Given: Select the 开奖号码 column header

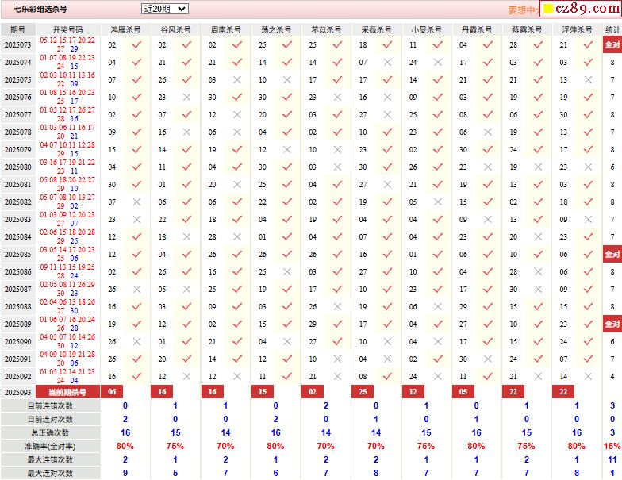Looking at the screenshot, I should (x=68, y=30).
